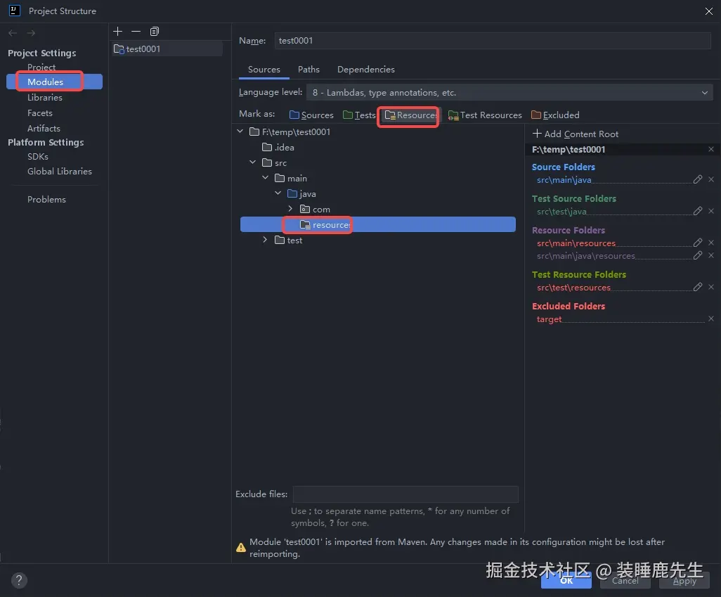Open Artifacts settings page
This screenshot has height=597, width=721.
click(x=44, y=129)
